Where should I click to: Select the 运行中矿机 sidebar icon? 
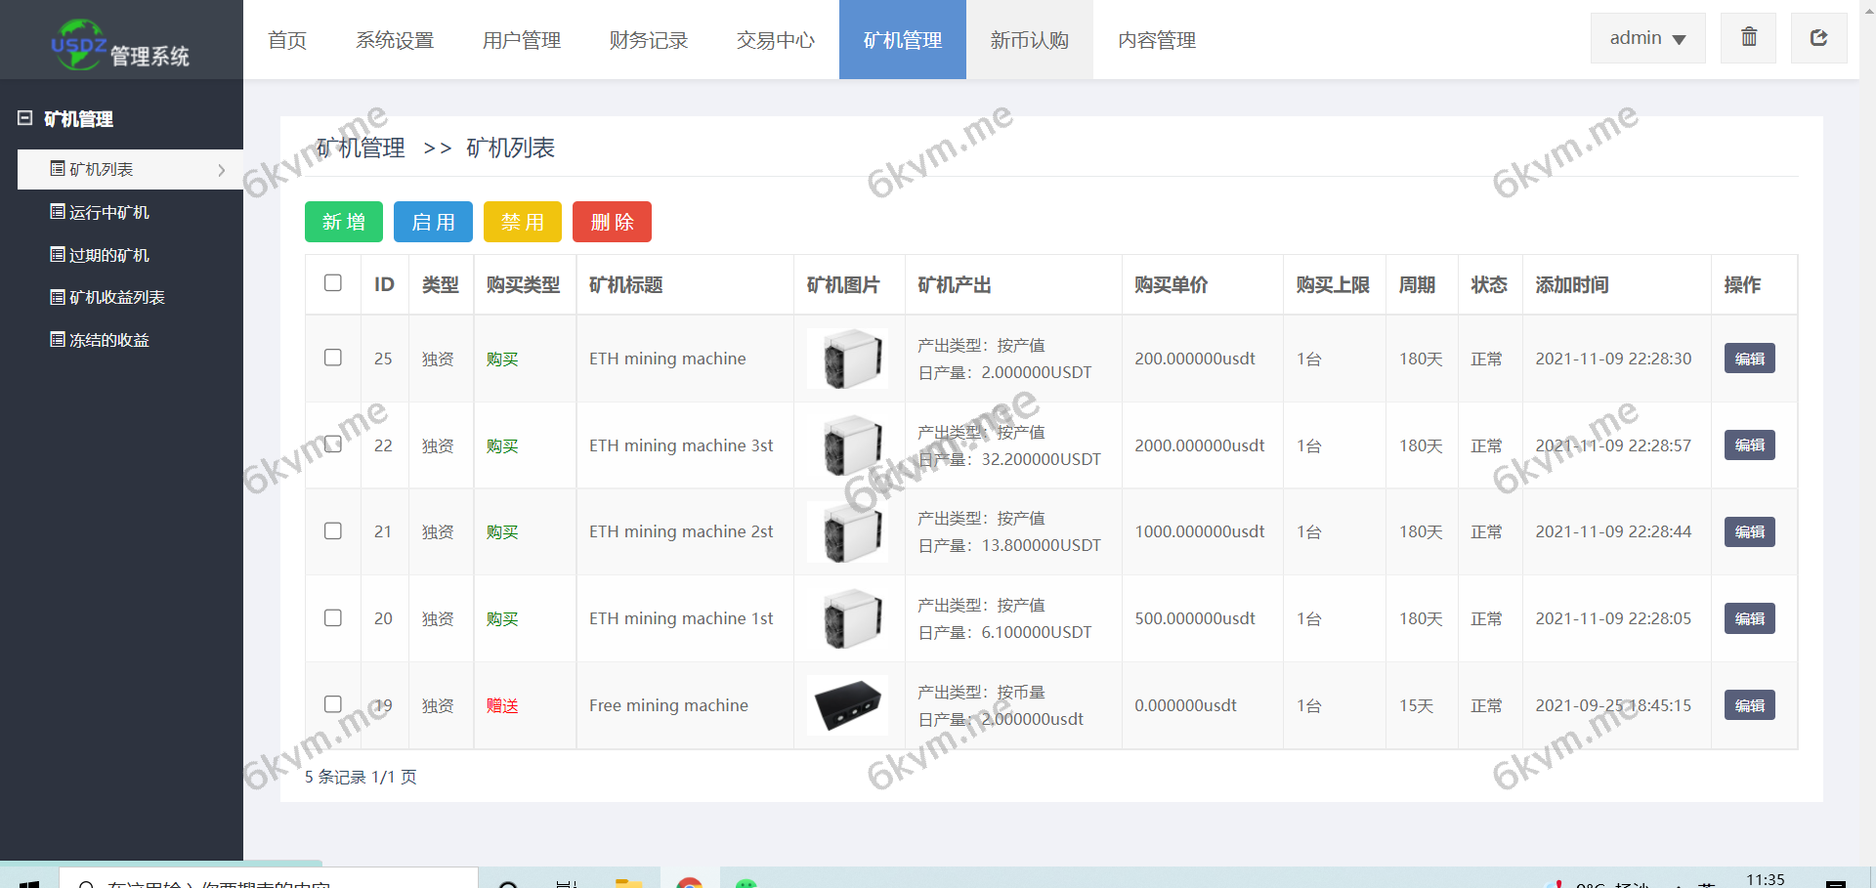[x=56, y=212]
